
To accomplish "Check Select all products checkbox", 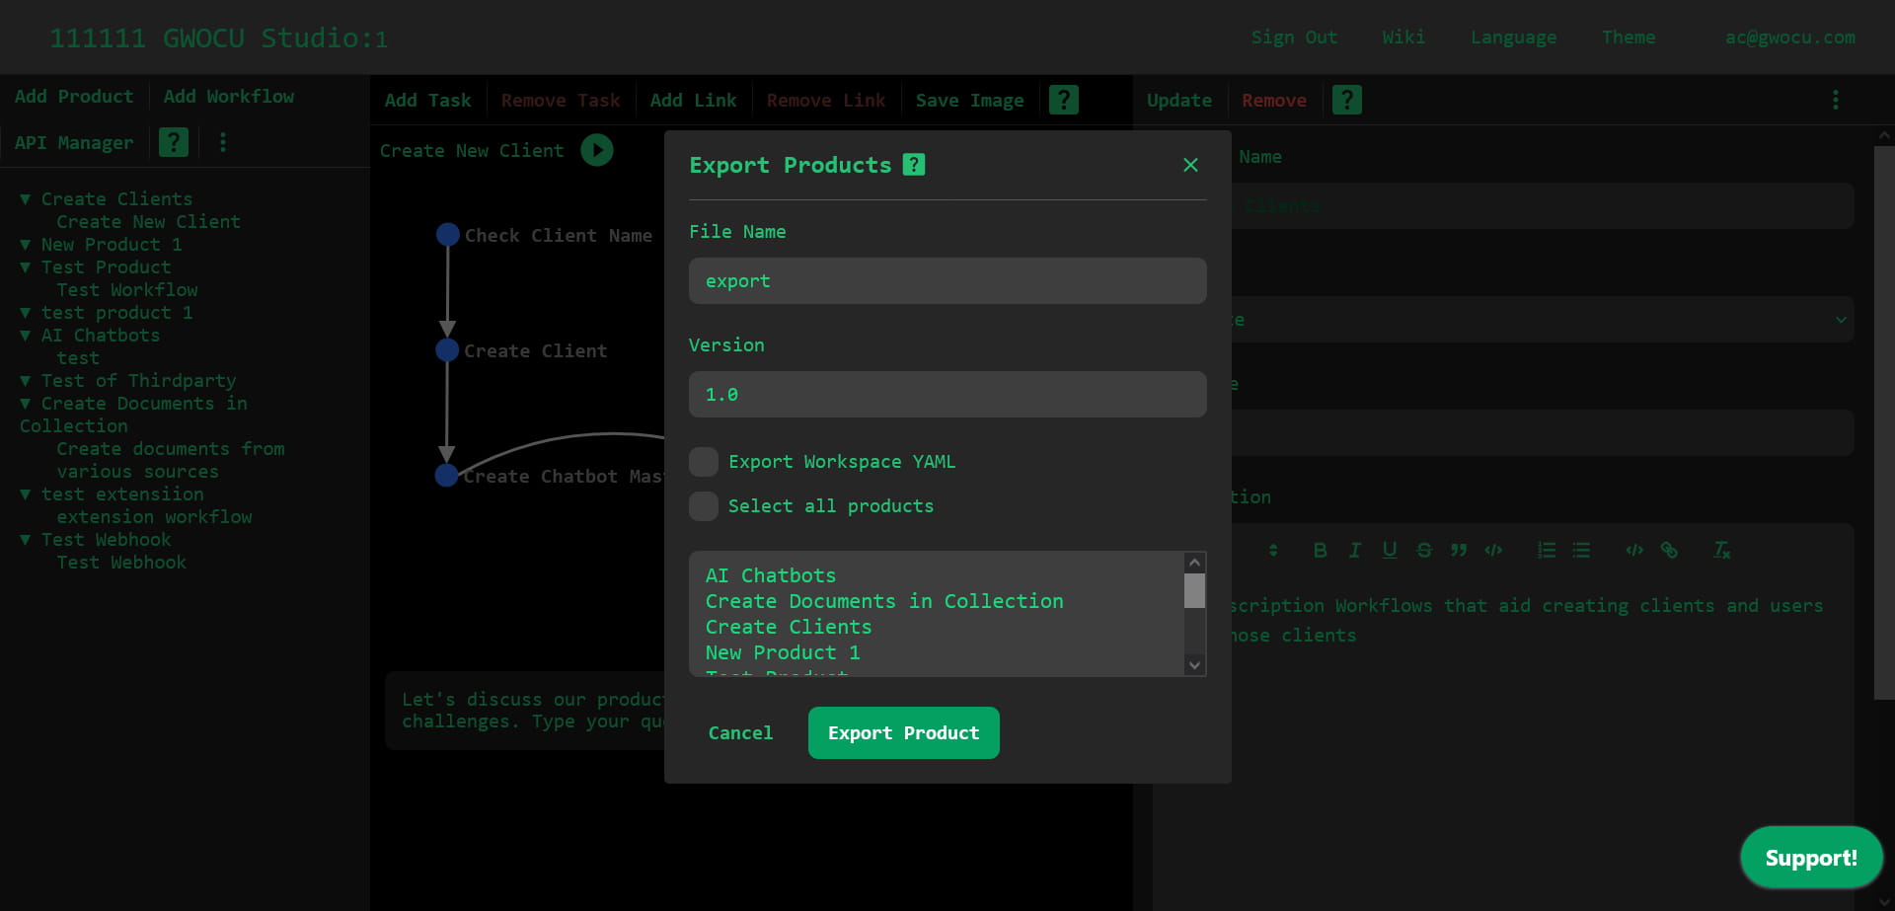I will coord(704,506).
